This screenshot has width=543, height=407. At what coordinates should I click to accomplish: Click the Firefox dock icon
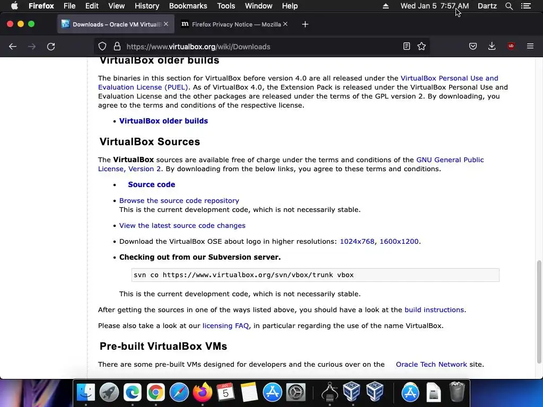coord(203,392)
